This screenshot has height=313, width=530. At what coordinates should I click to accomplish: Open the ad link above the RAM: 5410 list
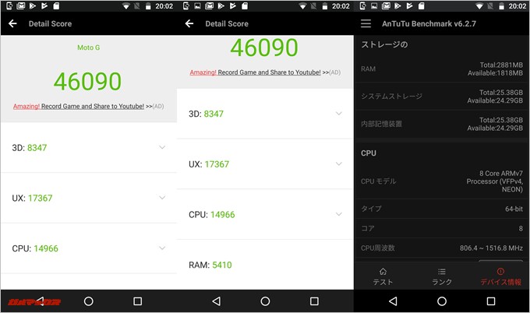(x=265, y=72)
